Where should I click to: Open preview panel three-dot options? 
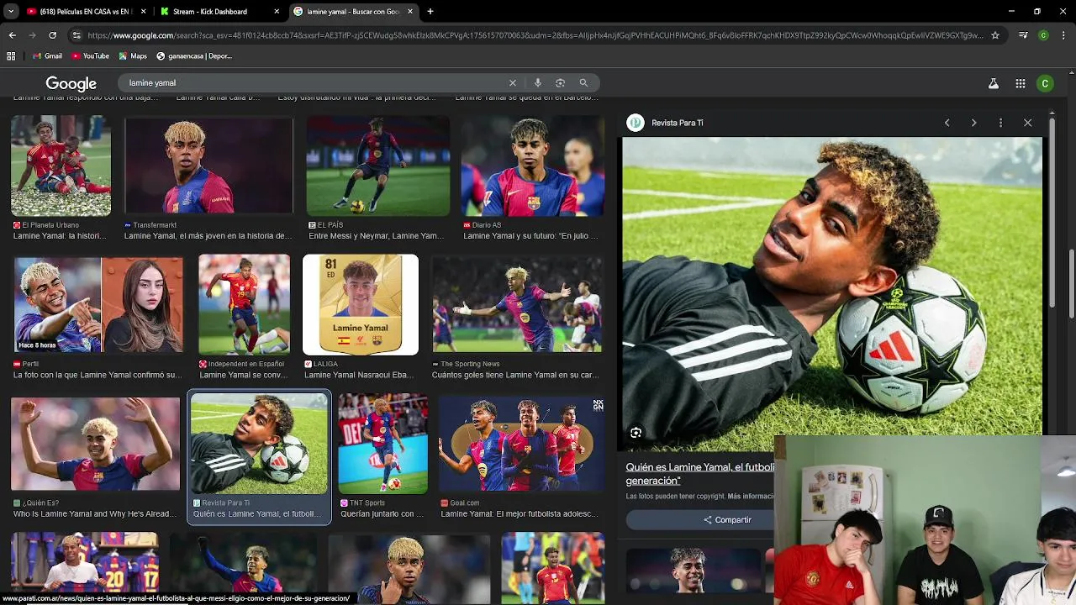point(1000,123)
